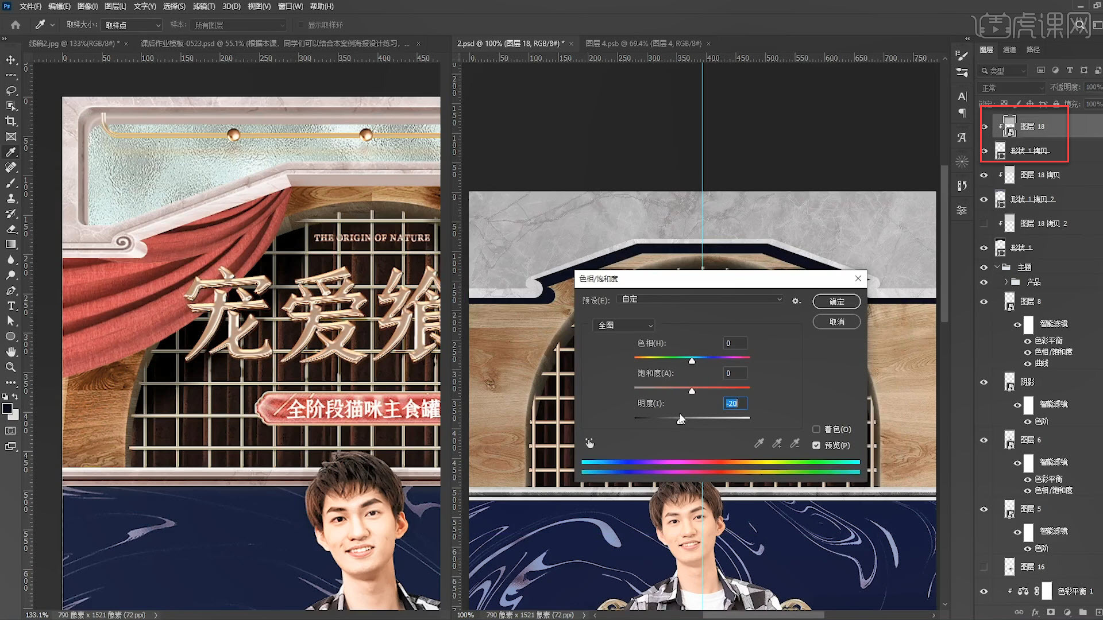The image size is (1103, 620).
Task: Click the 取消 button
Action: pos(836,322)
